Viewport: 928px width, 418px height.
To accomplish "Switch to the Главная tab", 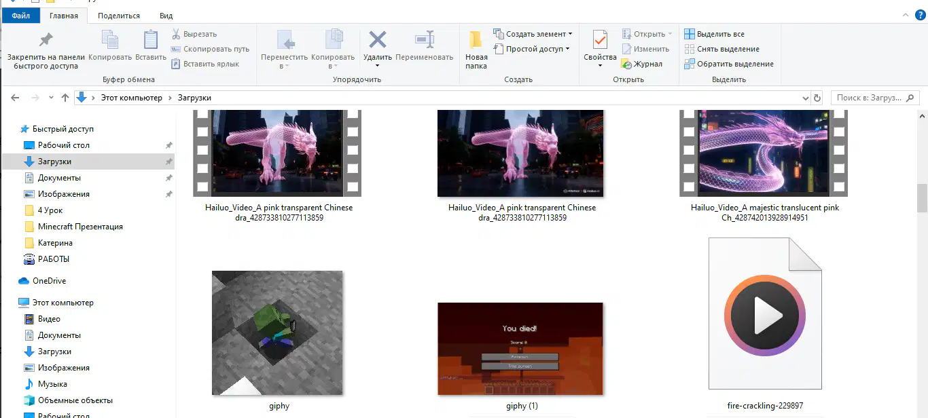I will tap(64, 16).
